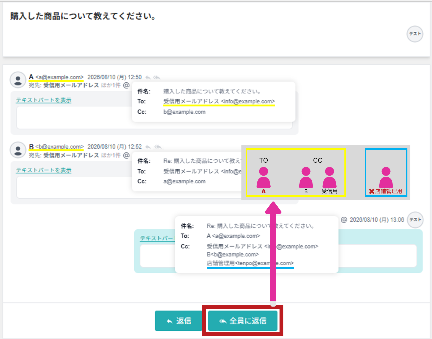Open テキストパートを表示 link in B's message
432x339 pixels.
coord(44,170)
